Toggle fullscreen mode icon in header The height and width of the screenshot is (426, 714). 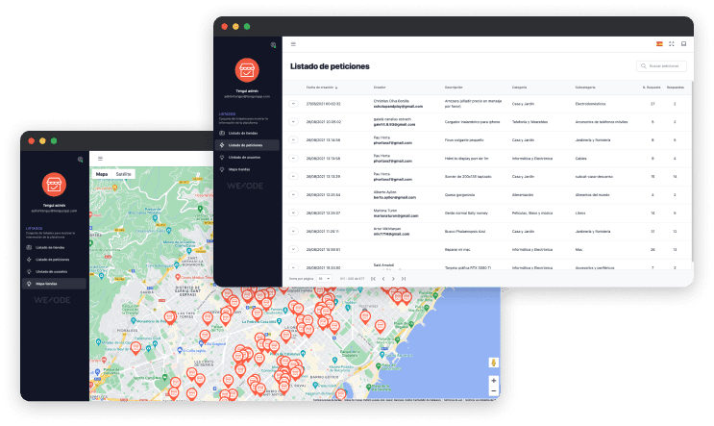671,44
